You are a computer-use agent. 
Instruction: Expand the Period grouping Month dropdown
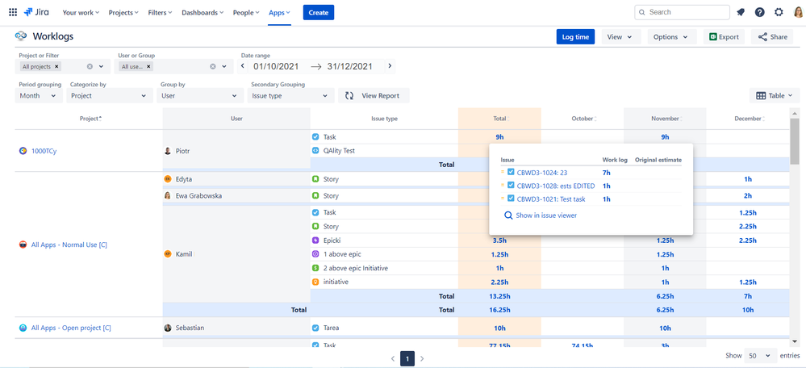(x=38, y=95)
